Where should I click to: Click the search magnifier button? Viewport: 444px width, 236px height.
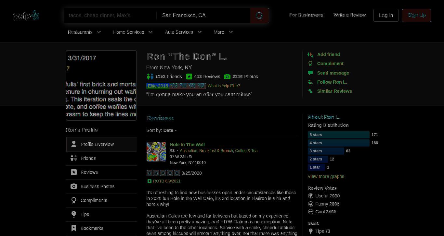point(259,16)
